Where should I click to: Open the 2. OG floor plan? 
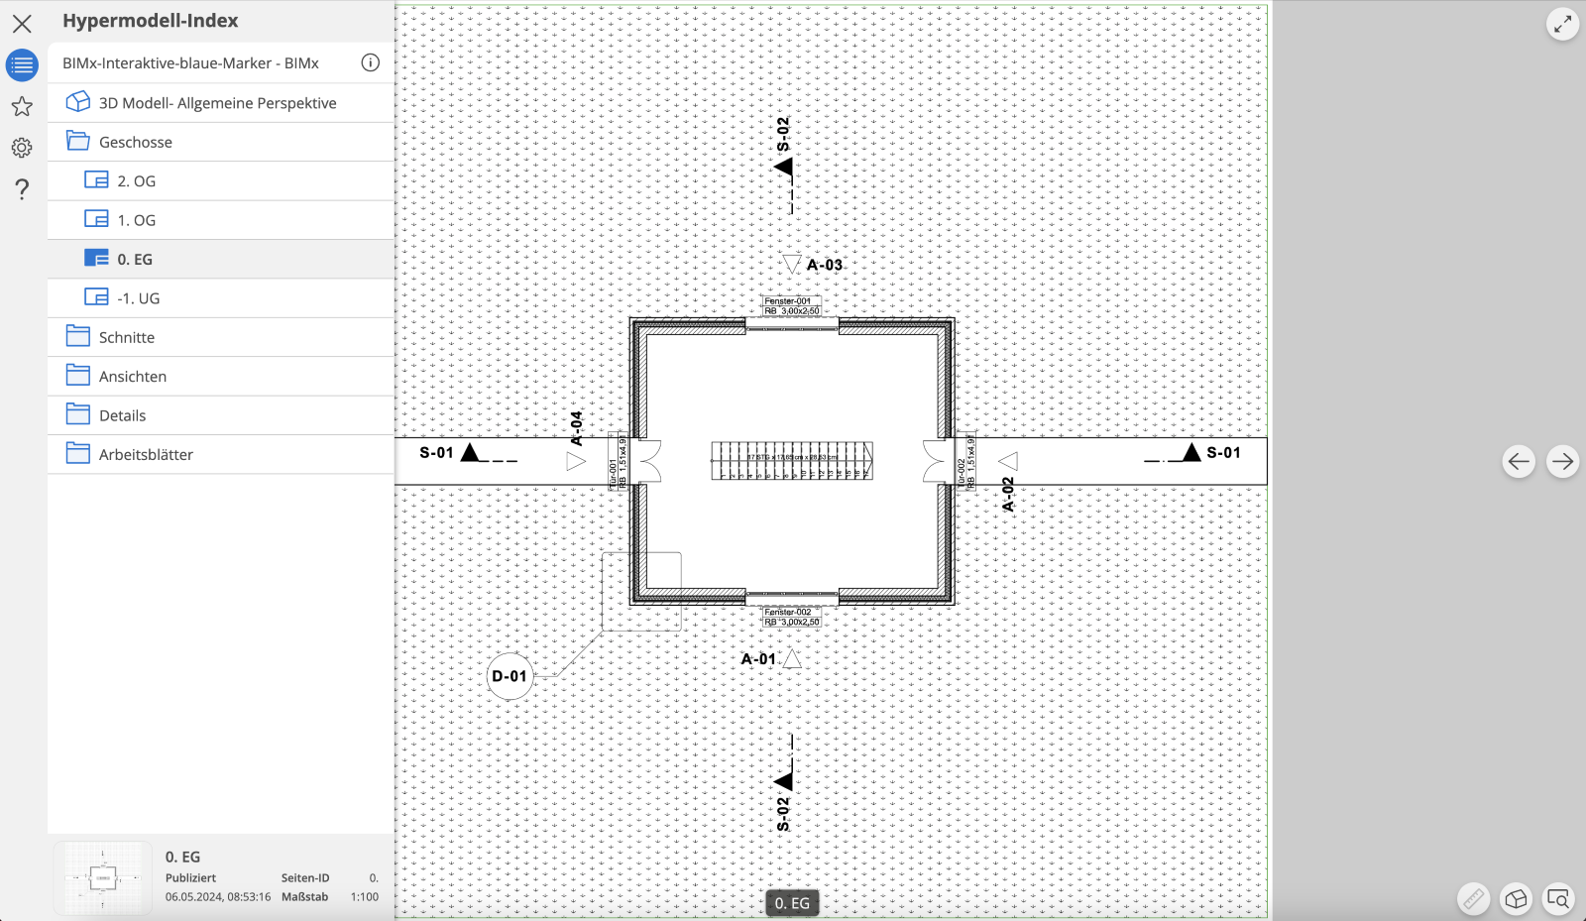coord(221,180)
